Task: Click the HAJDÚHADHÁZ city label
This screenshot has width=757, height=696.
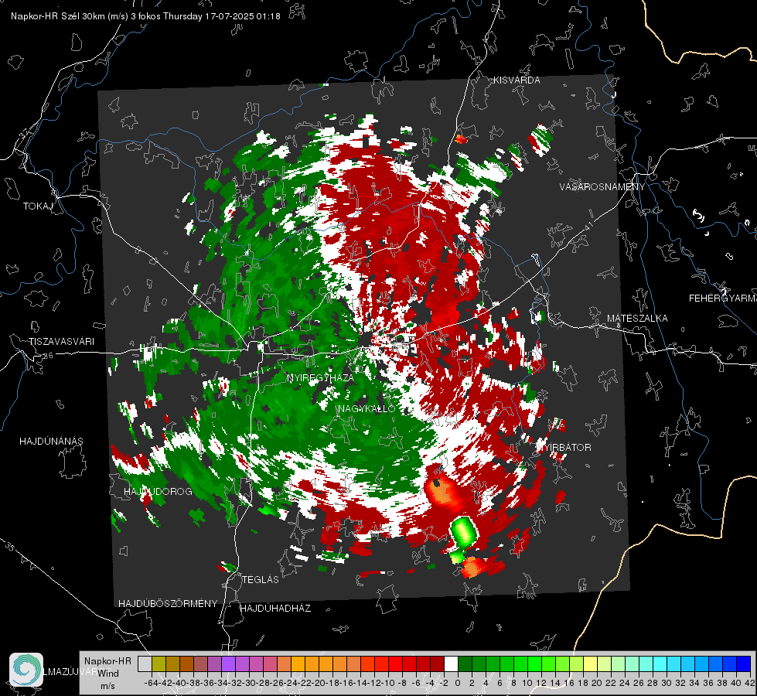Action: 275,609
